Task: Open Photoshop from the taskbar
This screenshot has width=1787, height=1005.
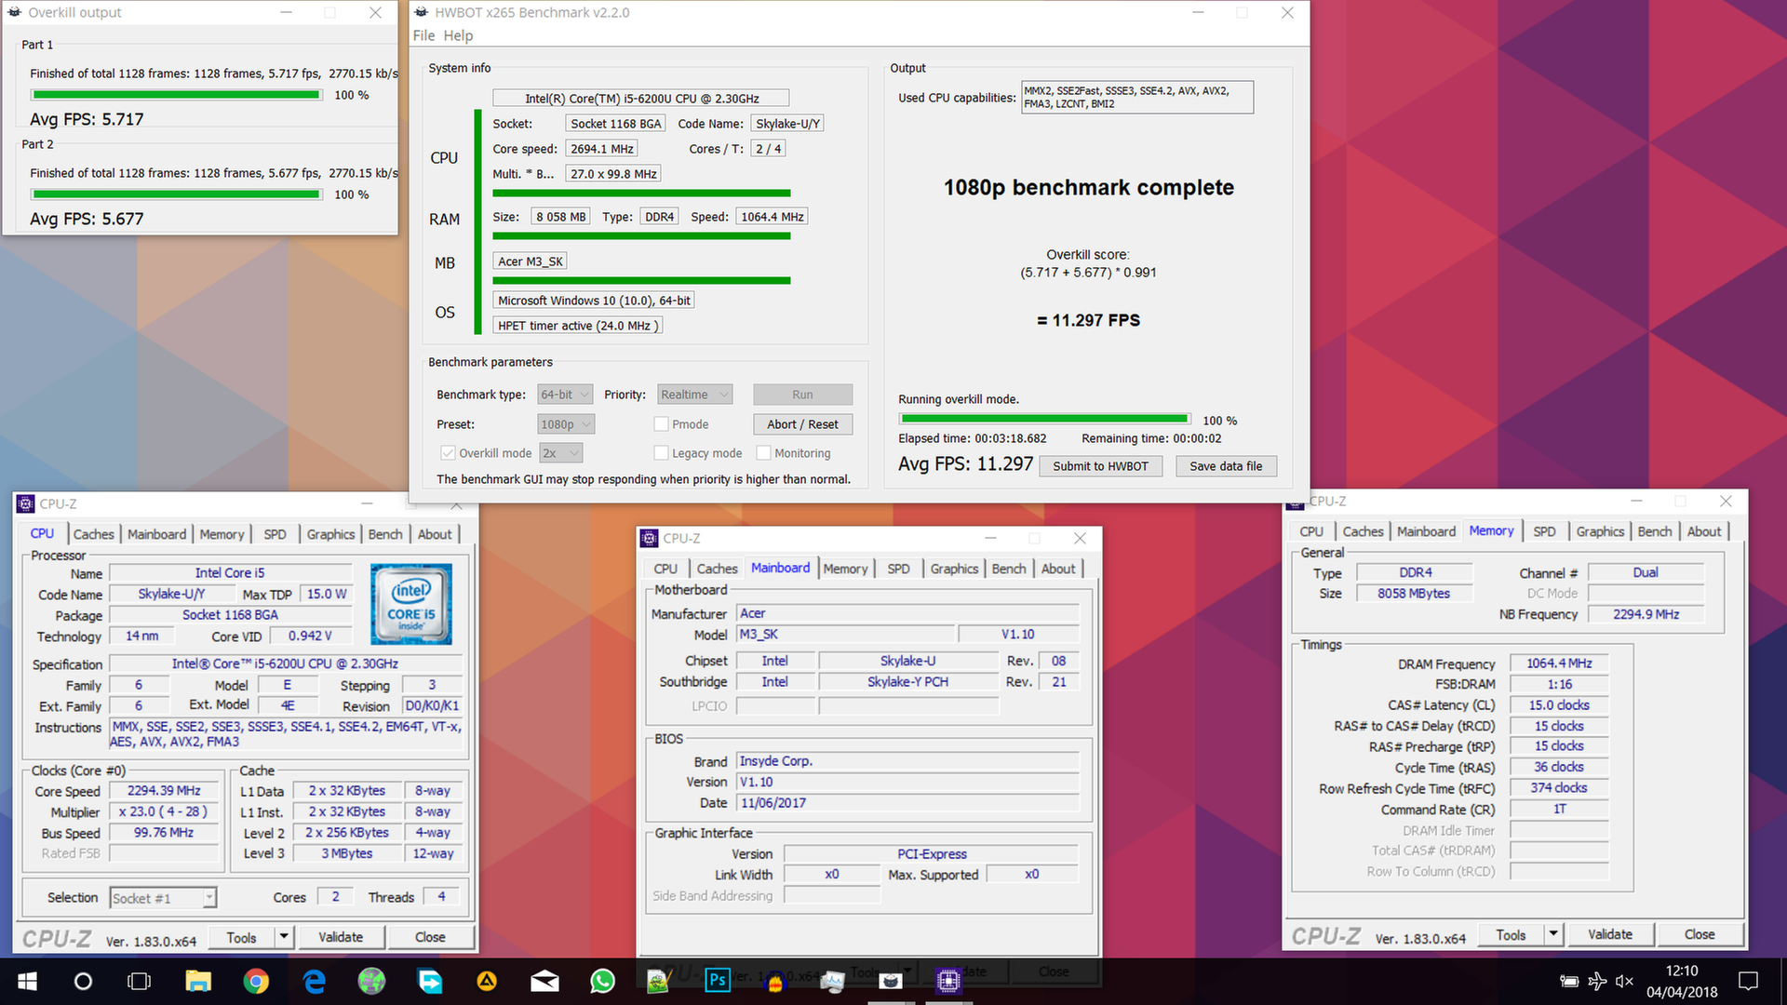Action: point(718,980)
